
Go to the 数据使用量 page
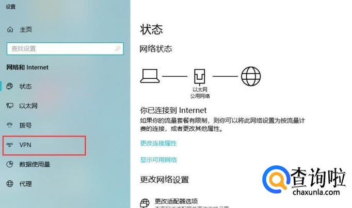point(35,164)
